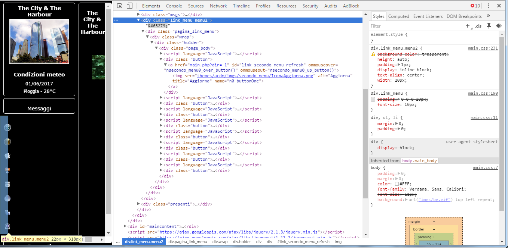Open the Event Listeners tab
Image resolution: width=508 pixels, height=248 pixels.
coord(428,16)
